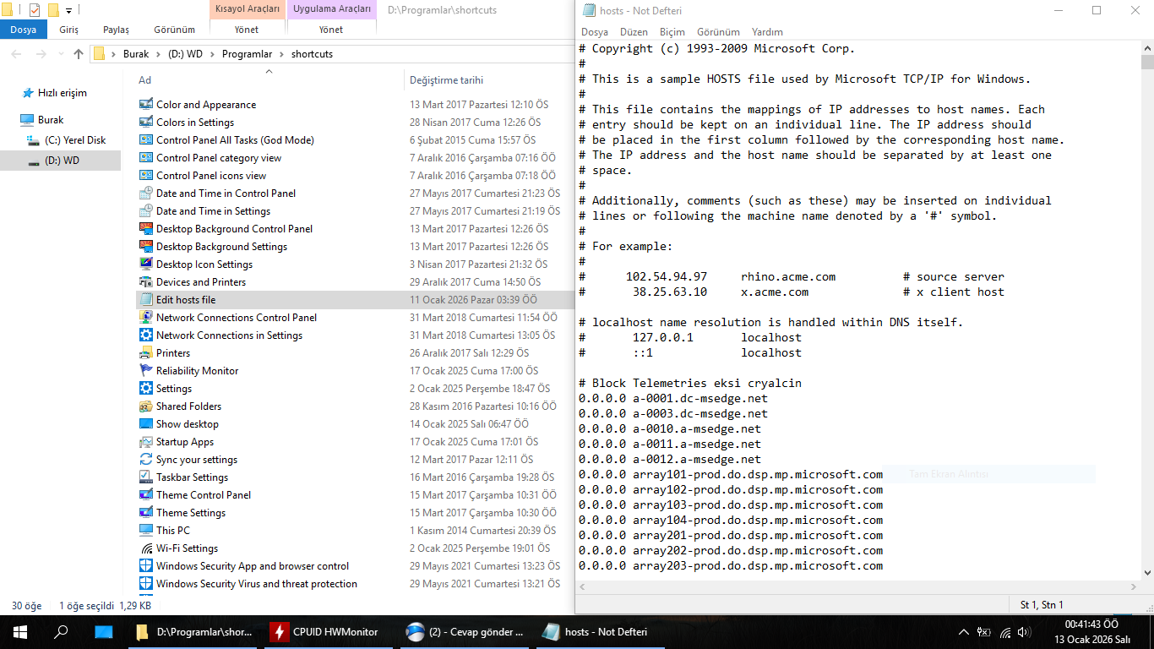Screen dimensions: 1154x649
Task: Select the Show desktop shortcut icon
Action: pos(146,424)
